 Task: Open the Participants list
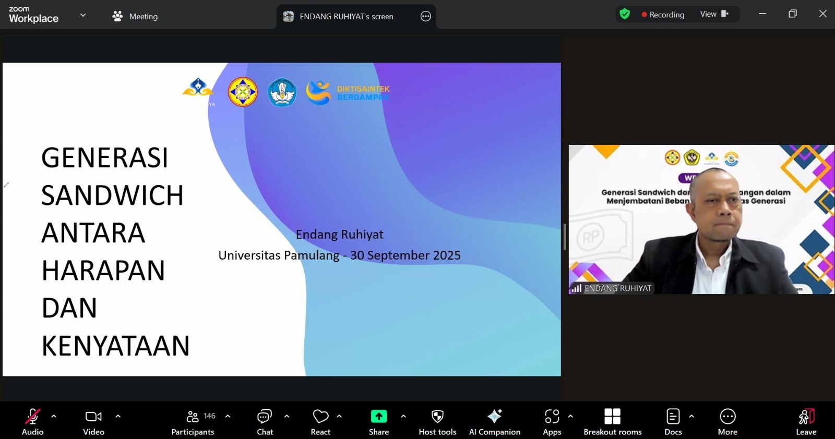pyautogui.click(x=193, y=421)
